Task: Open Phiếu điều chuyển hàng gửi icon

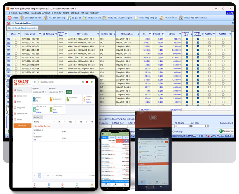Action: click(105, 18)
